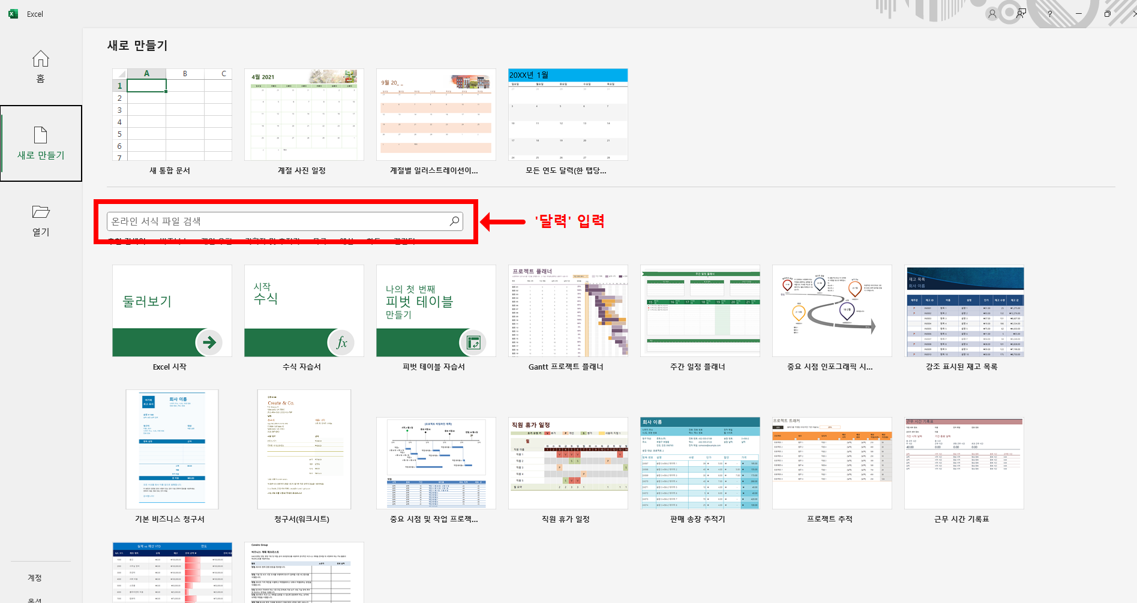Open 계정 (Account) in sidebar
The height and width of the screenshot is (603, 1137).
35,578
